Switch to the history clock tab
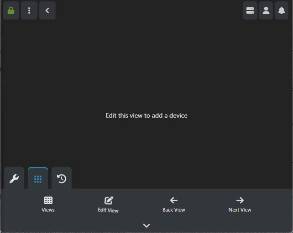This screenshot has height=233, width=293. (x=62, y=178)
